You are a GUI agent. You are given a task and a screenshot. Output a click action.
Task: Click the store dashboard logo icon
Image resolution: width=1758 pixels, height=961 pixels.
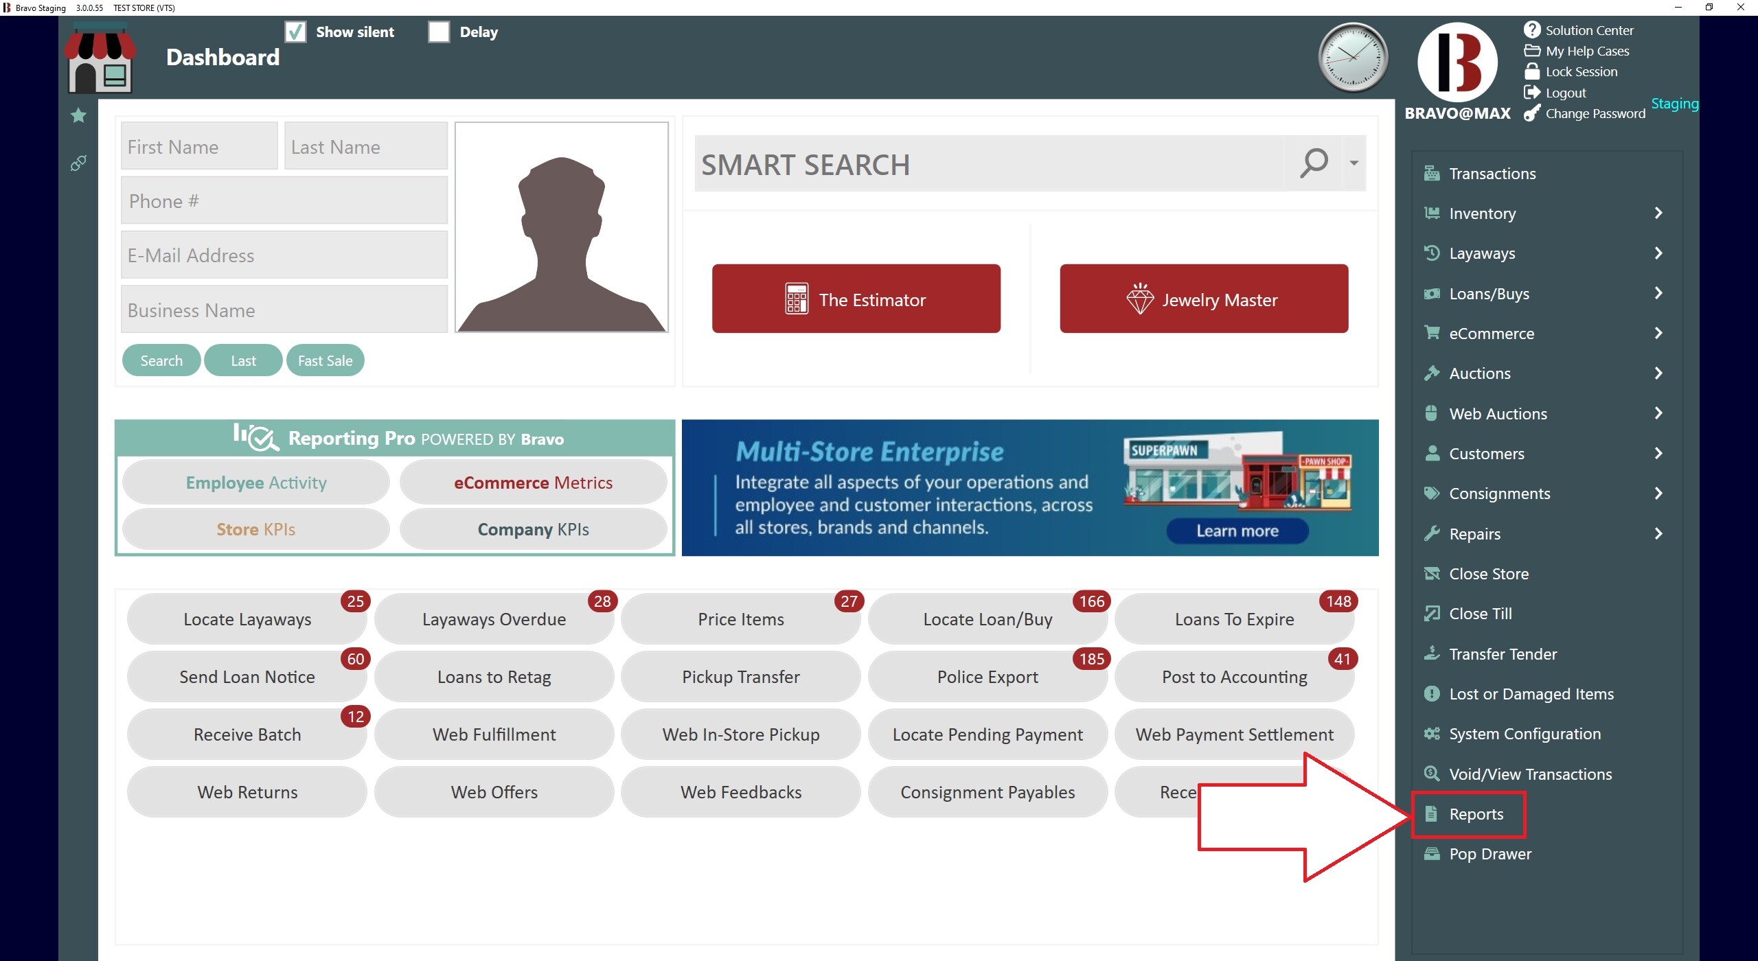(100, 59)
